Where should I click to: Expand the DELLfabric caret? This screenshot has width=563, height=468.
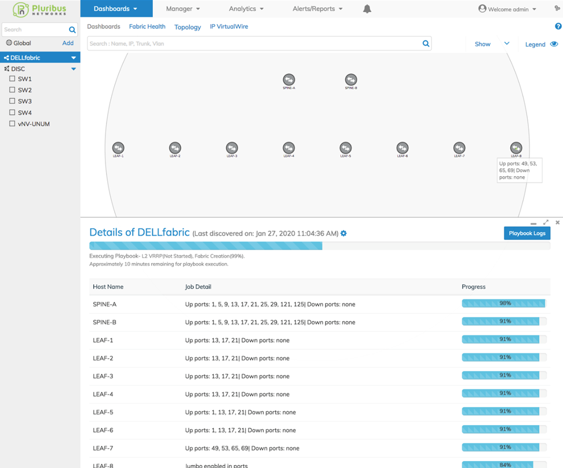pos(74,58)
